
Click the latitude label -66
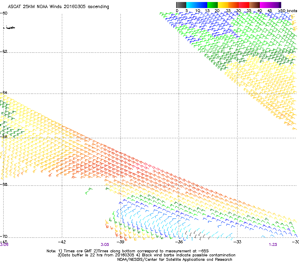coord(4,137)
